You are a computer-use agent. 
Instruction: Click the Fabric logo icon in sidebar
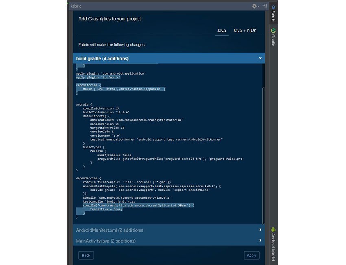coord(273,7)
